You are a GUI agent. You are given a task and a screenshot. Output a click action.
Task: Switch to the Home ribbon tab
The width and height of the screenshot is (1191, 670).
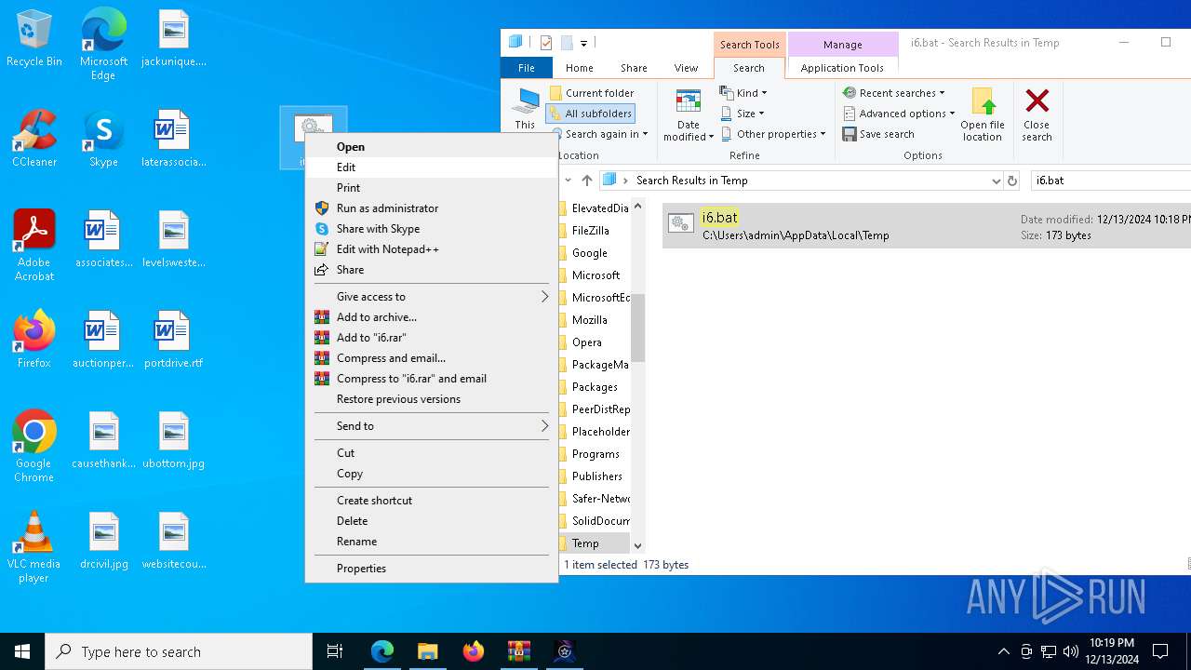point(580,68)
